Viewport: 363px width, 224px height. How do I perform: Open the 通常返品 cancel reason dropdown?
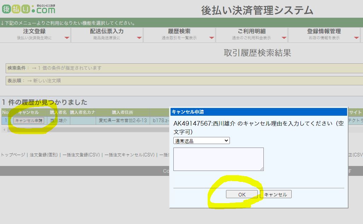pyautogui.click(x=202, y=141)
